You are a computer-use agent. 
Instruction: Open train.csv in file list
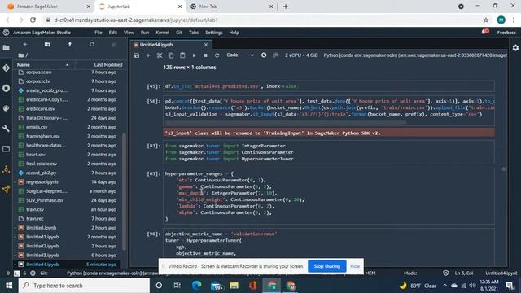point(68,209)
